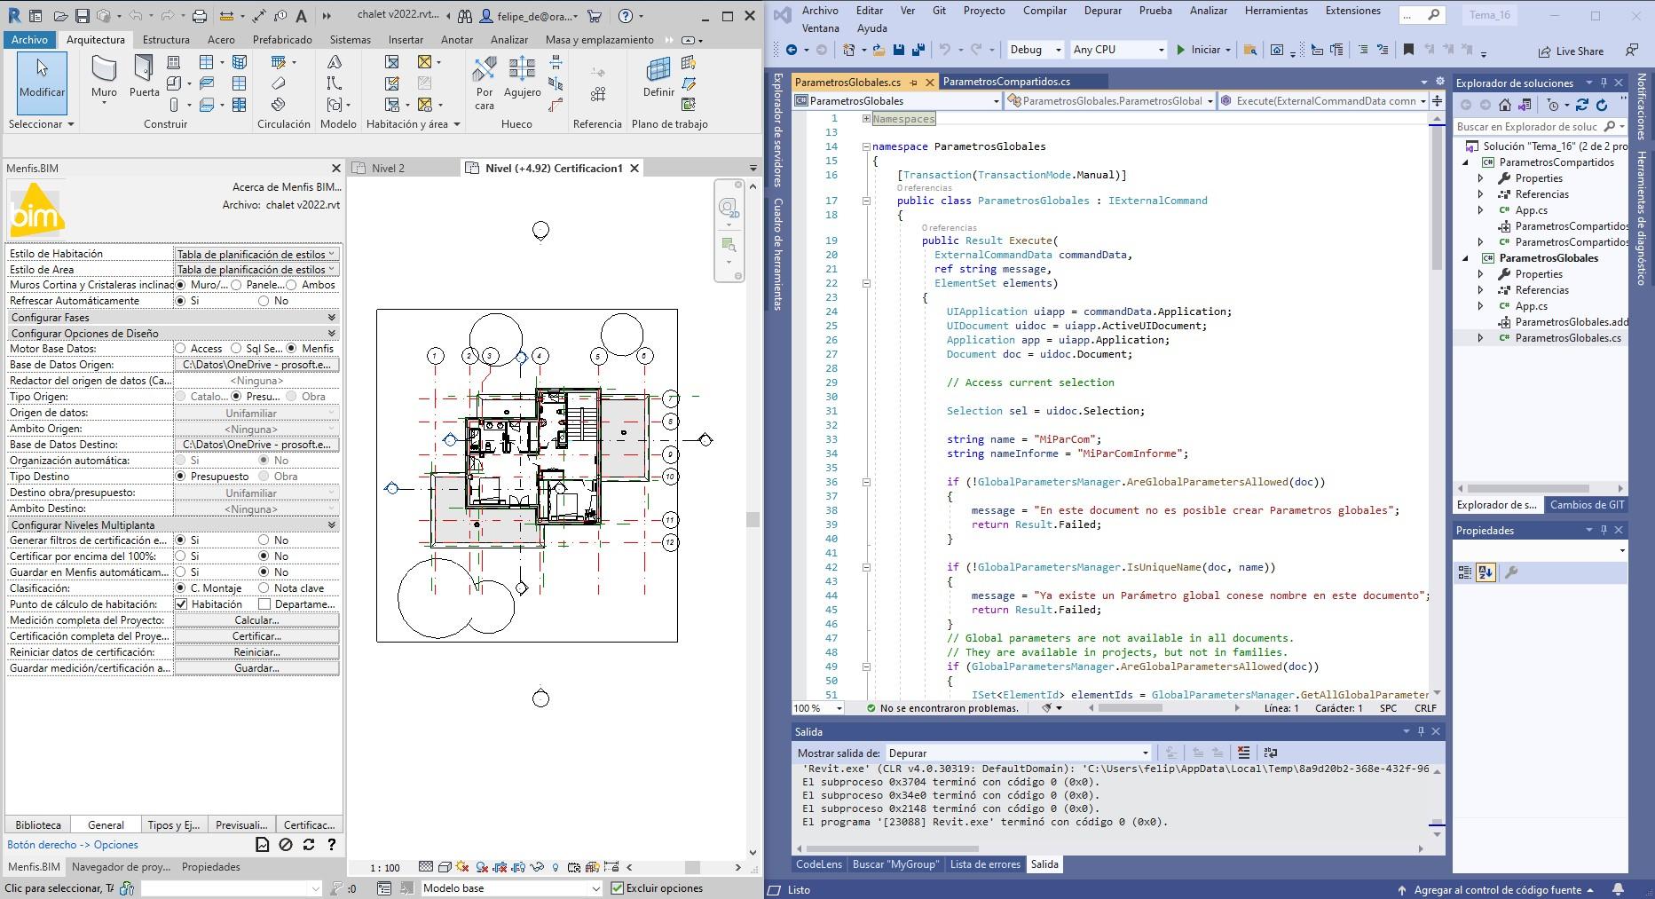The image size is (1655, 899).
Task: Open the Git menu in Visual Studio
Action: (940, 11)
